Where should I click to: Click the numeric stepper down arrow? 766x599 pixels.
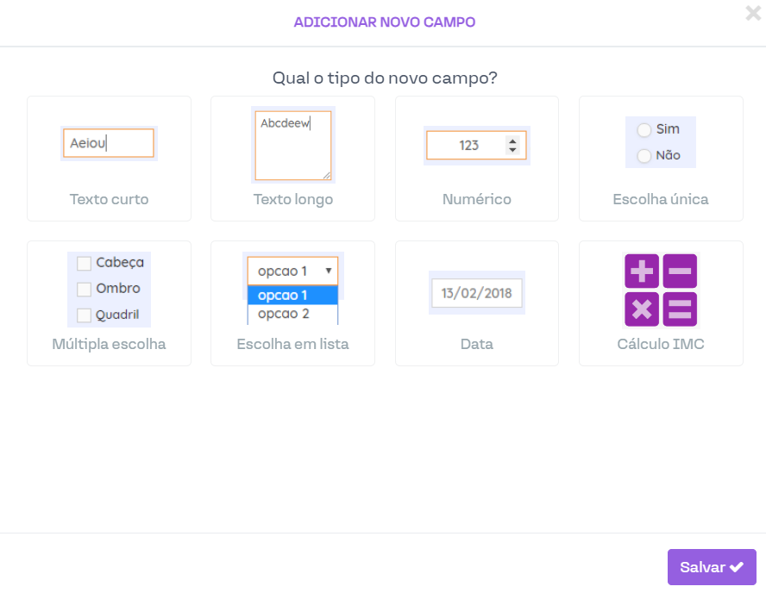point(512,150)
